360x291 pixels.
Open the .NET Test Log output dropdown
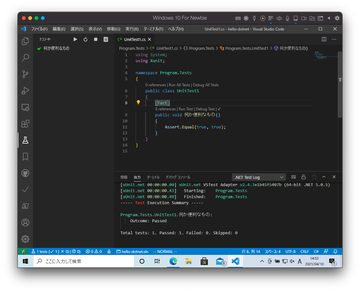[x=259, y=177]
